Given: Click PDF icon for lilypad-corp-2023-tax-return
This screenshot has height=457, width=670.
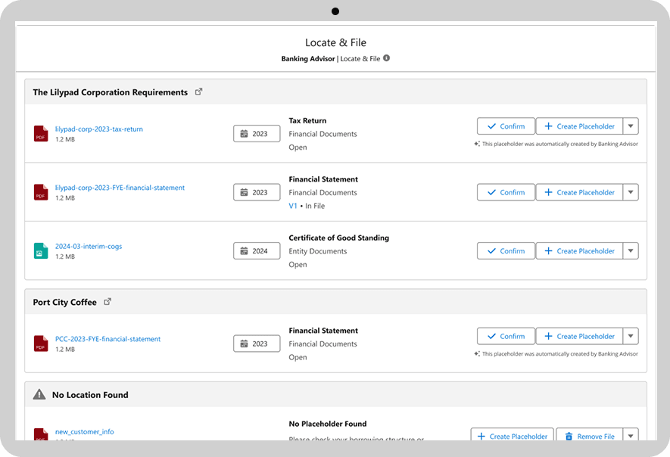Looking at the screenshot, I should (x=41, y=133).
